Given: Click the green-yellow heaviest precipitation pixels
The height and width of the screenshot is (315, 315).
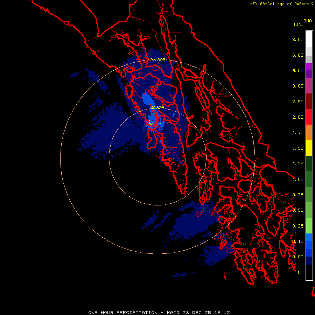Looking at the screenshot, I should [x=150, y=122].
